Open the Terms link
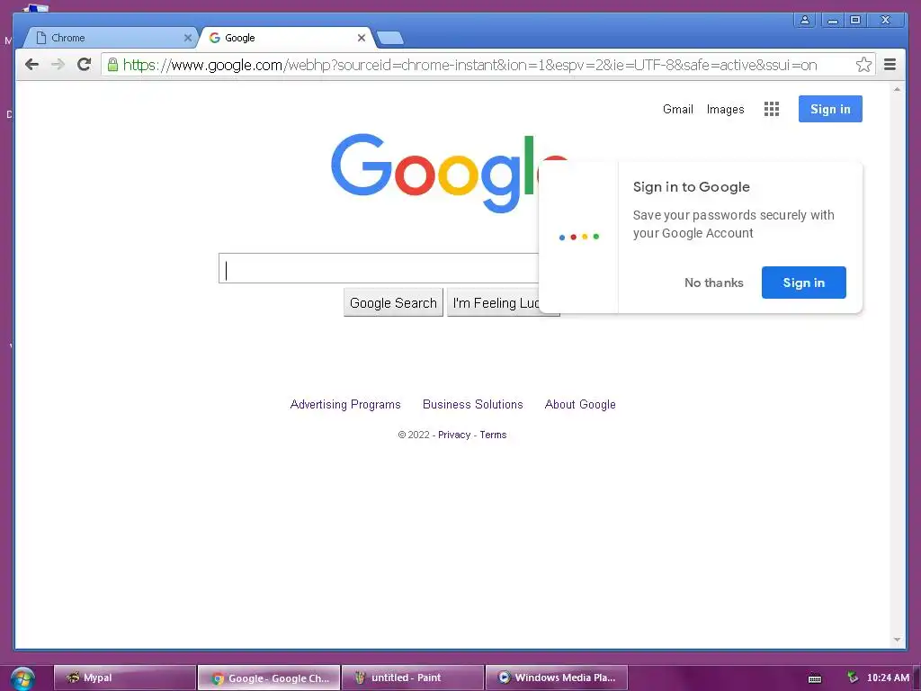 [x=493, y=435]
